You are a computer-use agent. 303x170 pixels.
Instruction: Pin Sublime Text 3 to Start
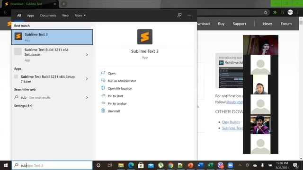pos(115,96)
